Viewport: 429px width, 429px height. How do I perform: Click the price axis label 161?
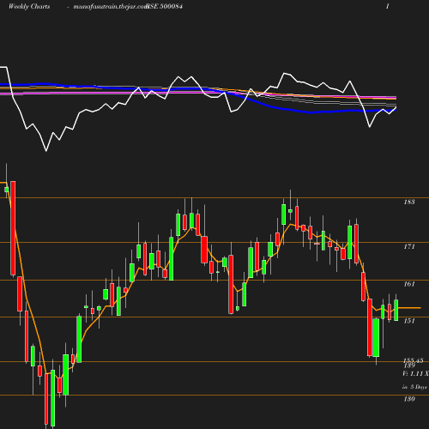coord(409,284)
